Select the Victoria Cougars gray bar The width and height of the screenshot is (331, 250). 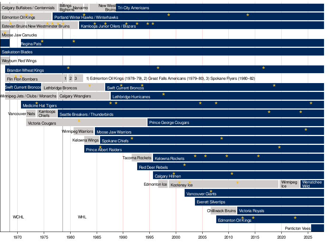86,122
